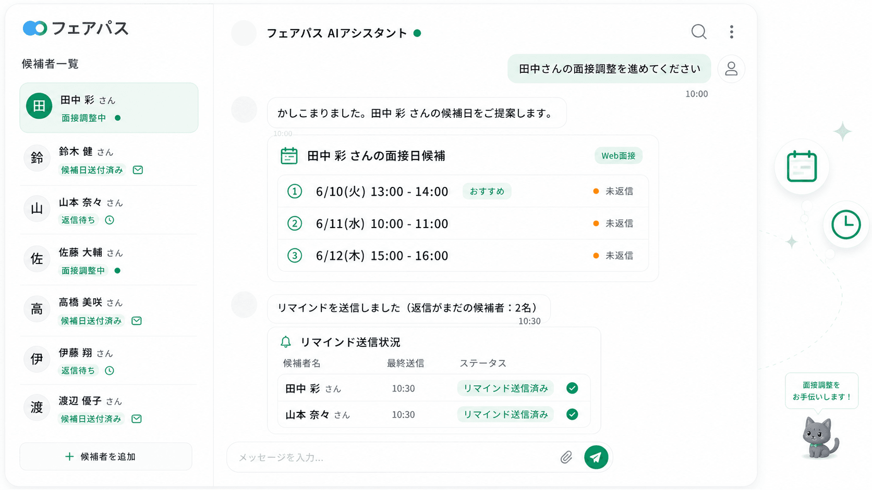The width and height of the screenshot is (872, 490).
Task: Click the floating calendar icon on right
Action: 802,167
